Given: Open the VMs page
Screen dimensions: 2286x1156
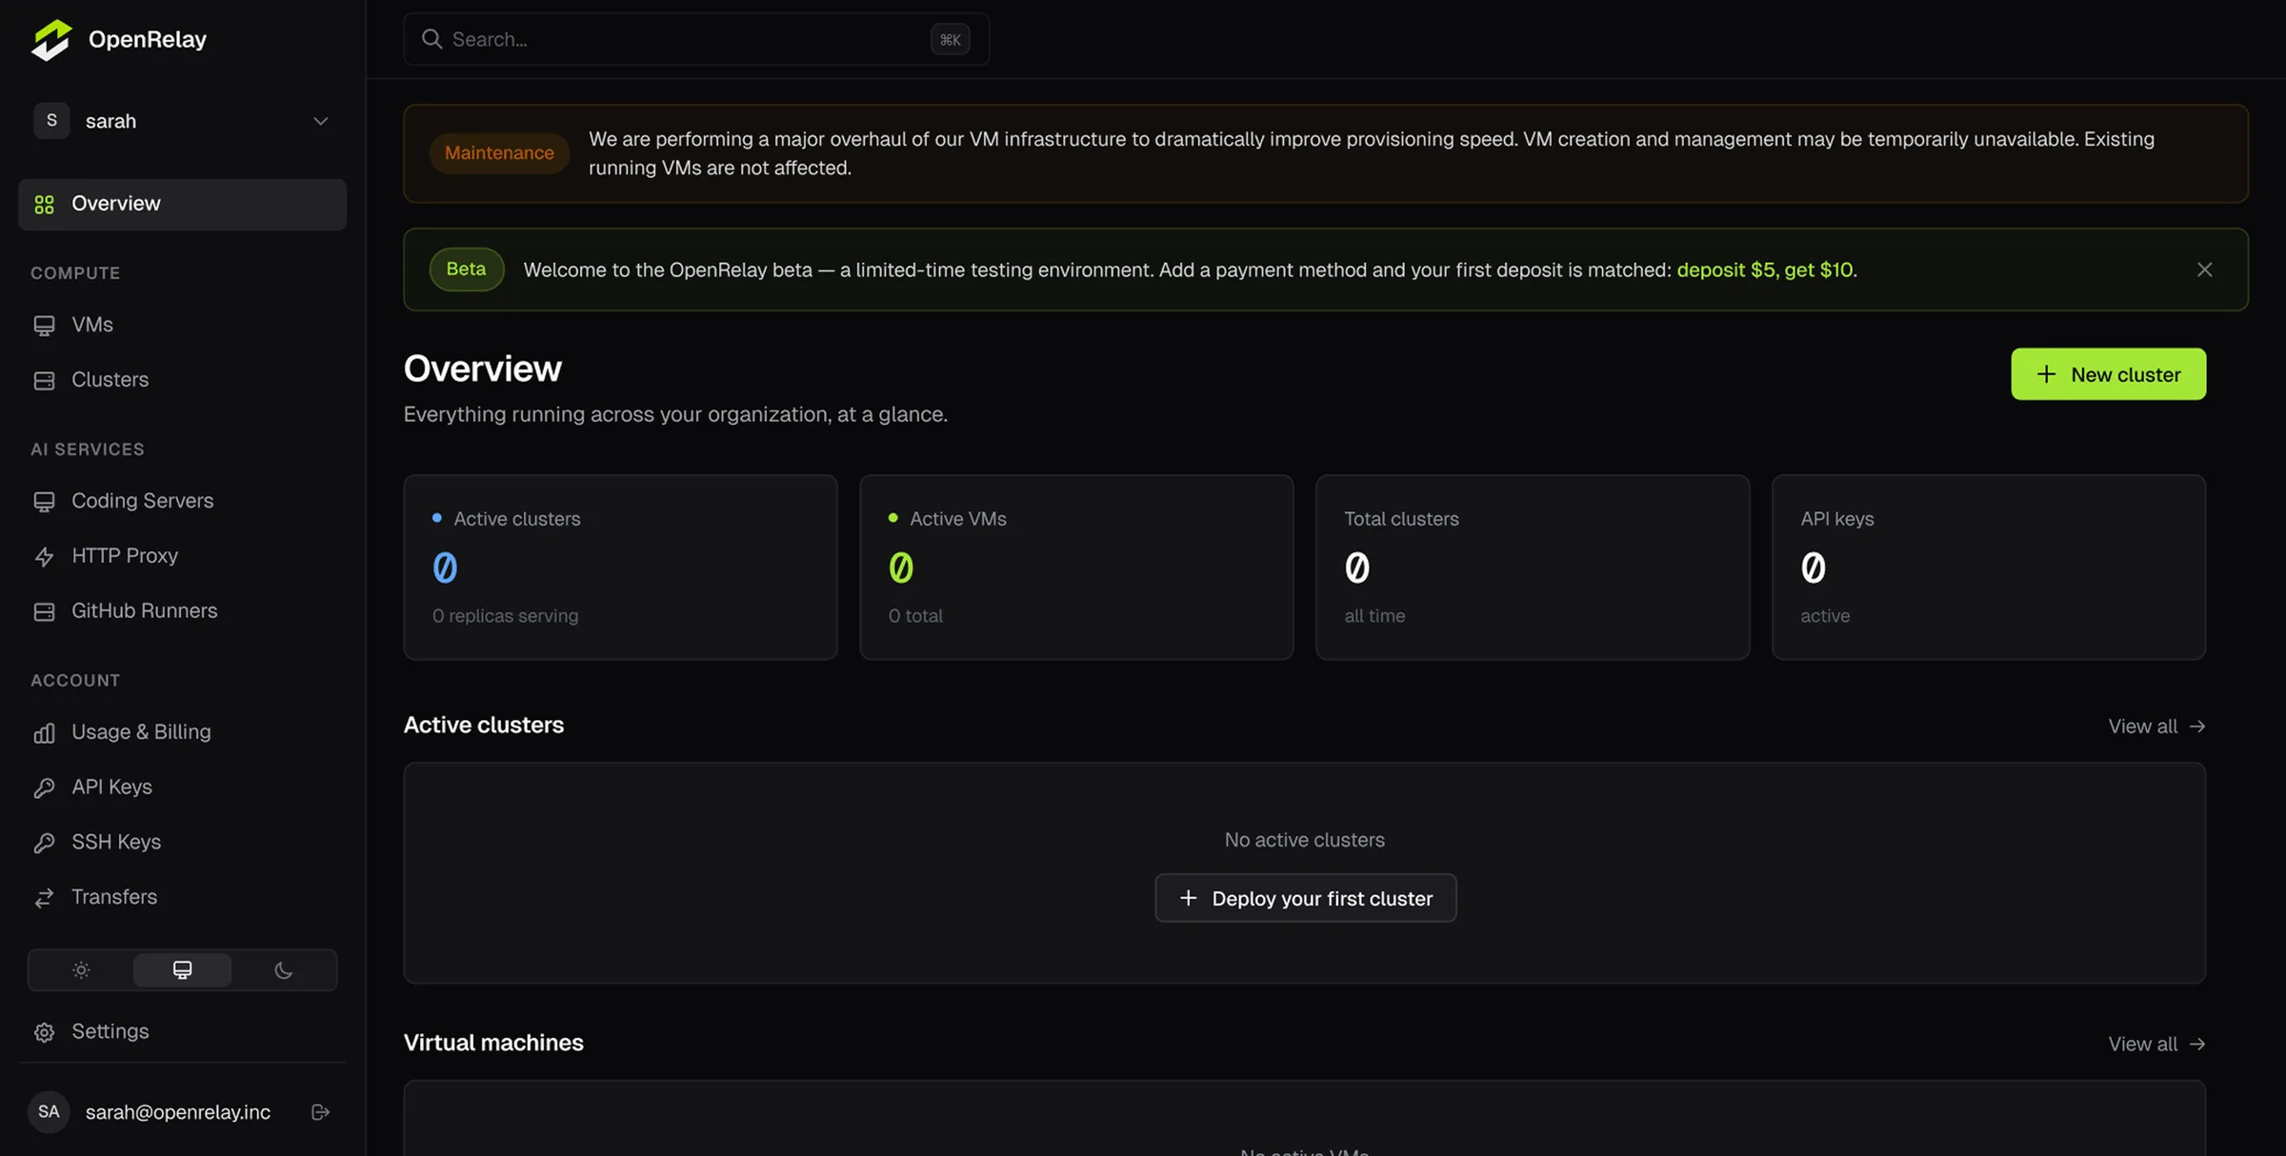Looking at the screenshot, I should point(182,326).
